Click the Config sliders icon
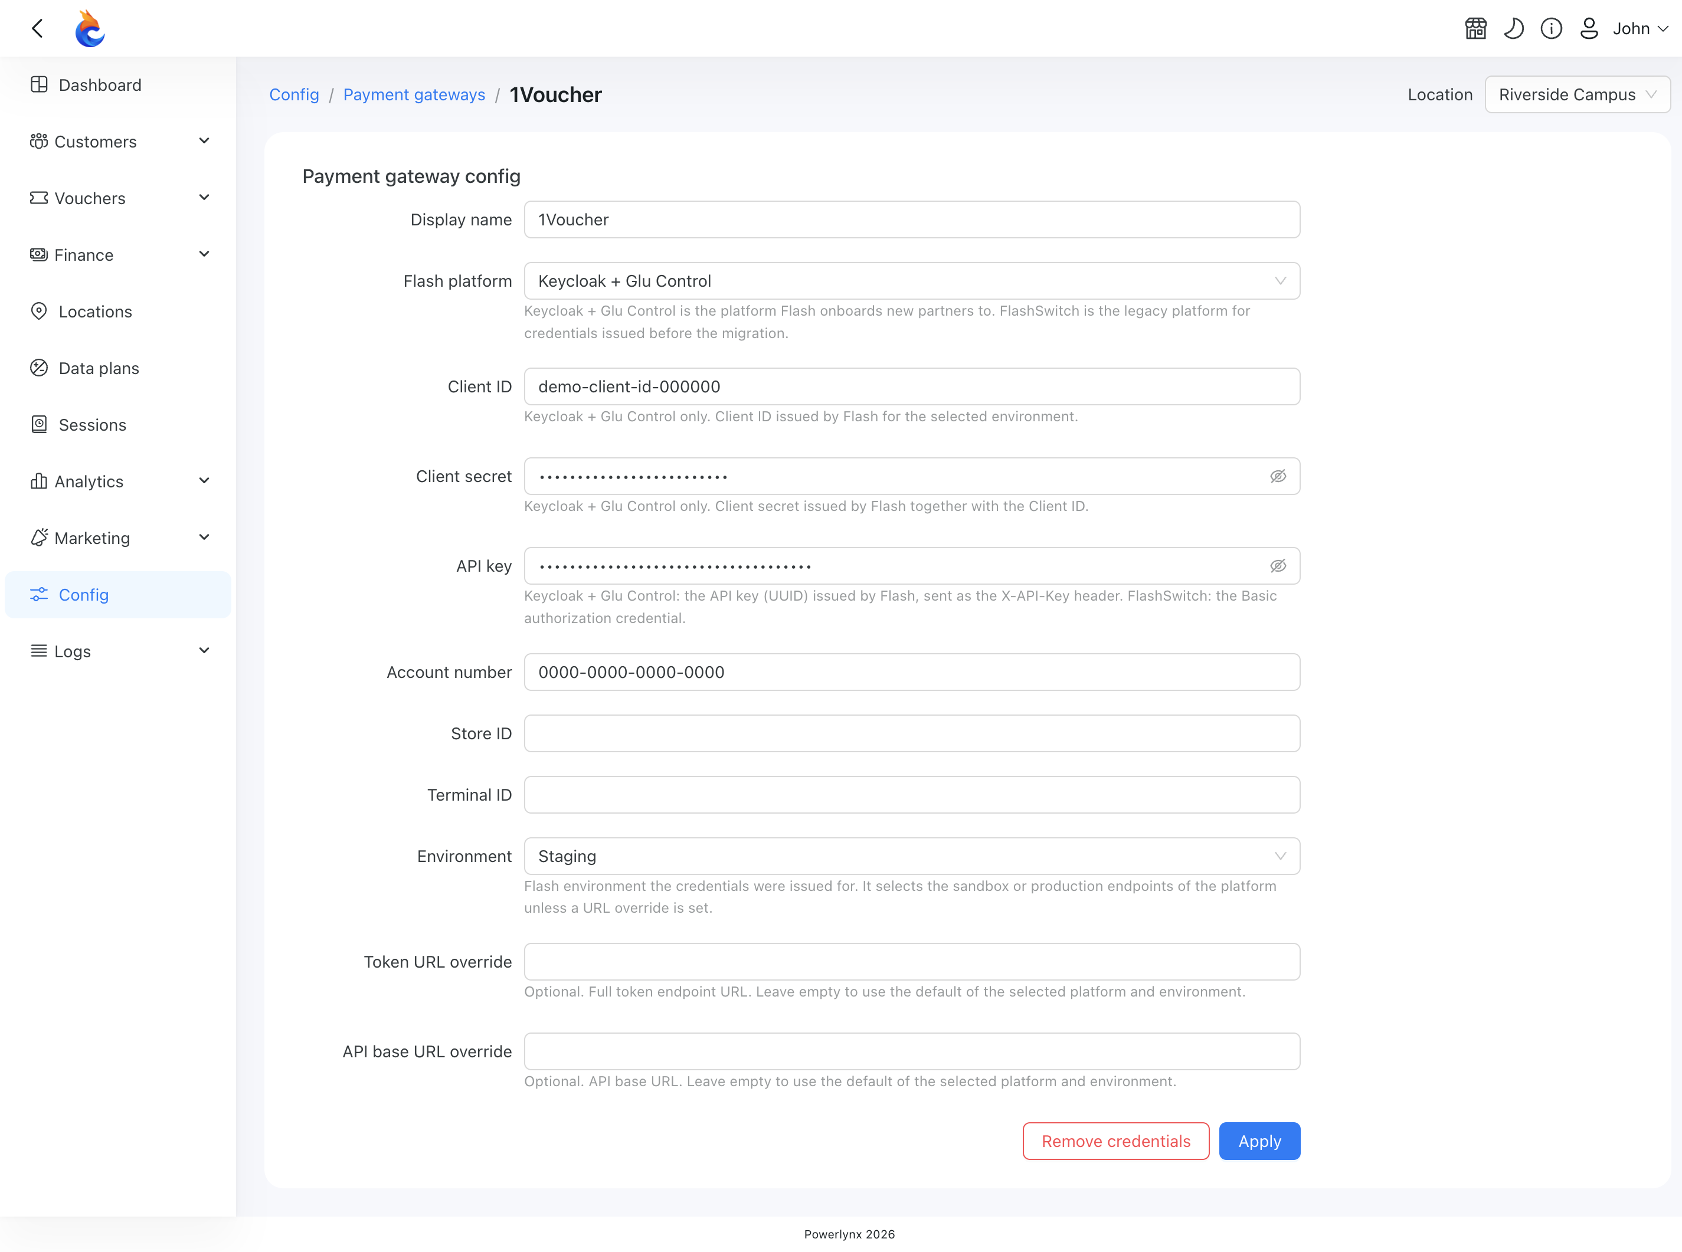Image resolution: width=1682 pixels, height=1252 pixels. [39, 594]
